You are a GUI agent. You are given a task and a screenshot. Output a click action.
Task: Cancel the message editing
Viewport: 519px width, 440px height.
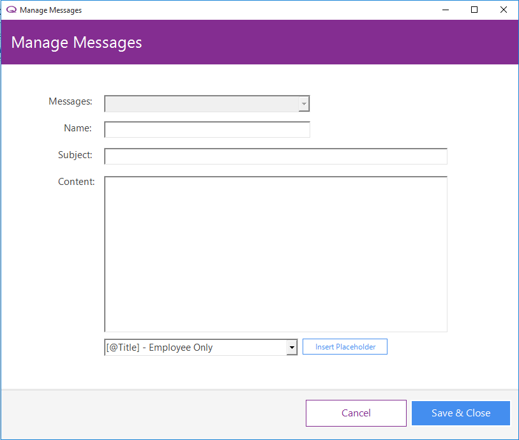(x=356, y=413)
